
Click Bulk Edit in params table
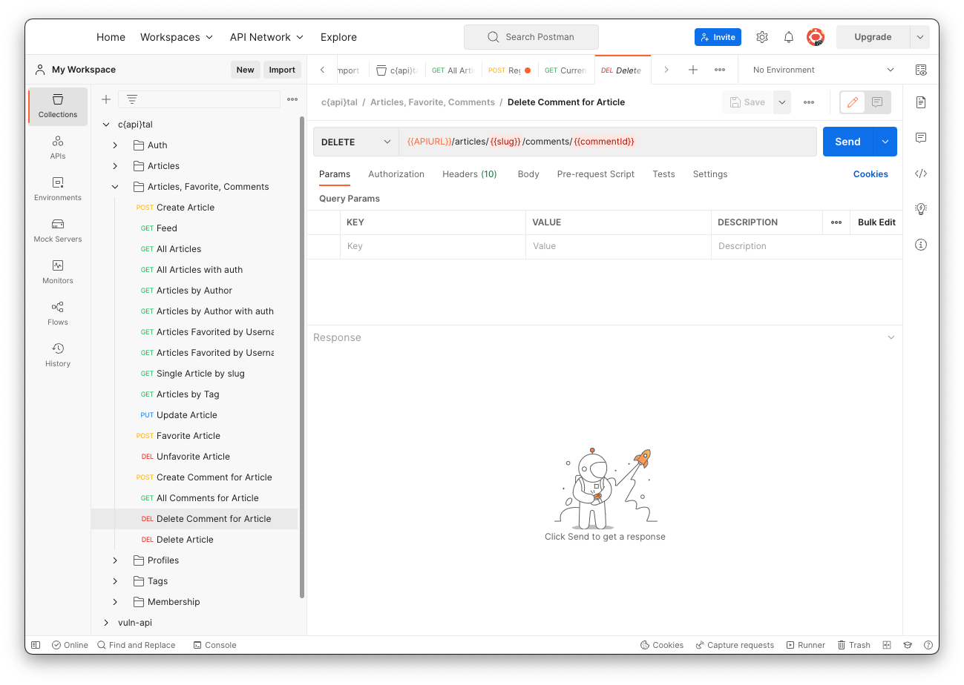(x=876, y=222)
